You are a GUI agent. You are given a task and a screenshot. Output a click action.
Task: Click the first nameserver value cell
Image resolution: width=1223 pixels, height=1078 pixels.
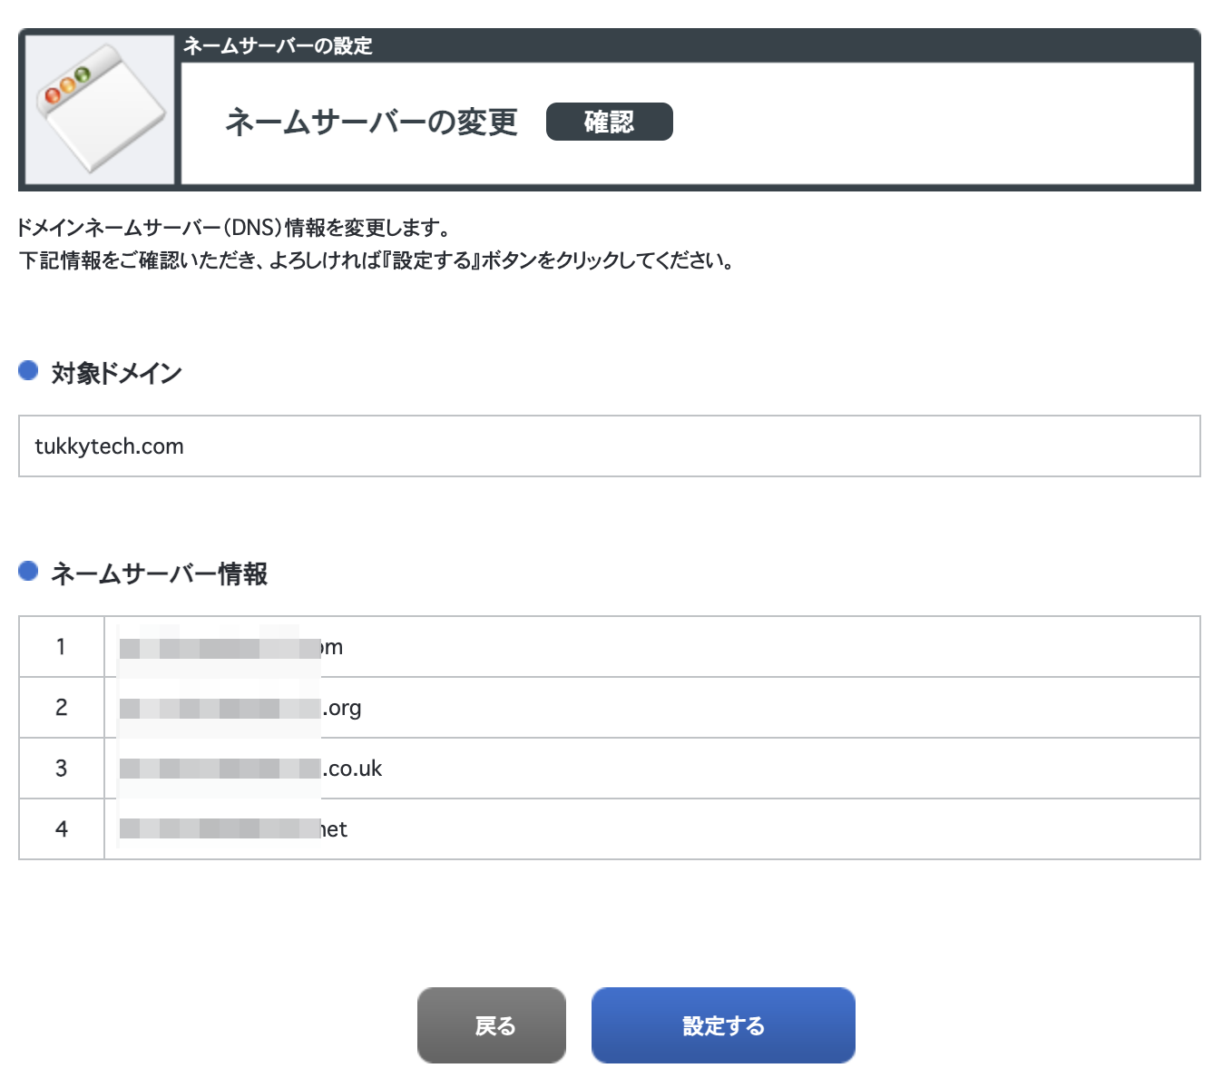(231, 648)
